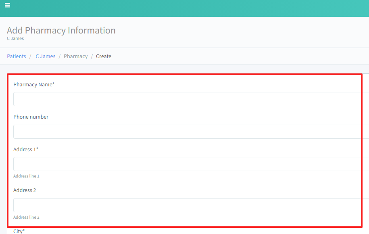
Task: Click slash separator between Pharmacy and Create
Action: (92, 56)
